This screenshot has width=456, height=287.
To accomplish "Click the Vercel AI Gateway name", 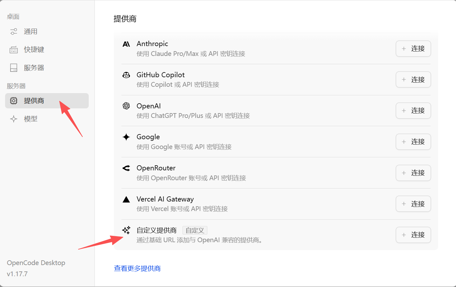I will point(165,199).
